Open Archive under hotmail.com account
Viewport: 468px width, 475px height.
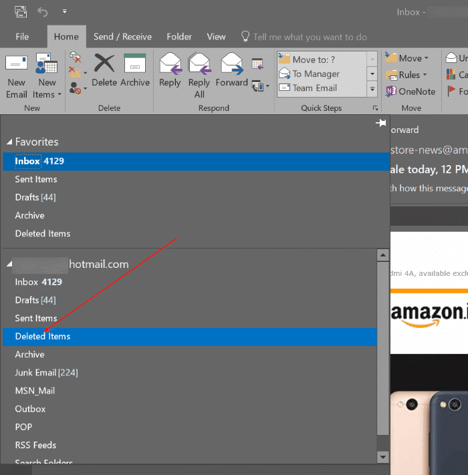point(190,355)
